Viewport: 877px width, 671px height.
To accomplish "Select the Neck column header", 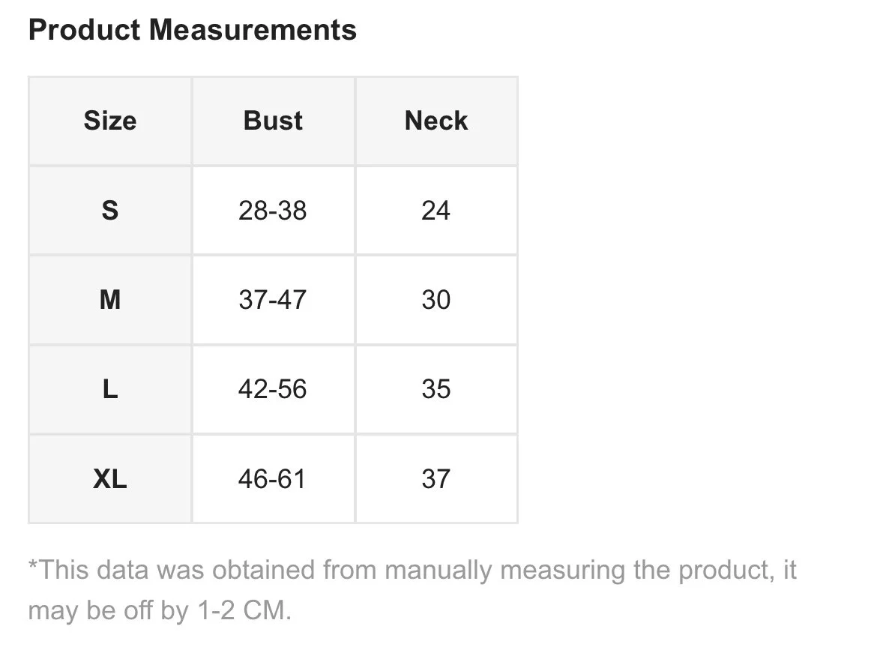I will (x=436, y=121).
